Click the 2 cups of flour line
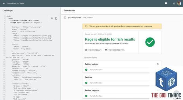The height and width of the screenshot is (100, 183). point(22,86)
